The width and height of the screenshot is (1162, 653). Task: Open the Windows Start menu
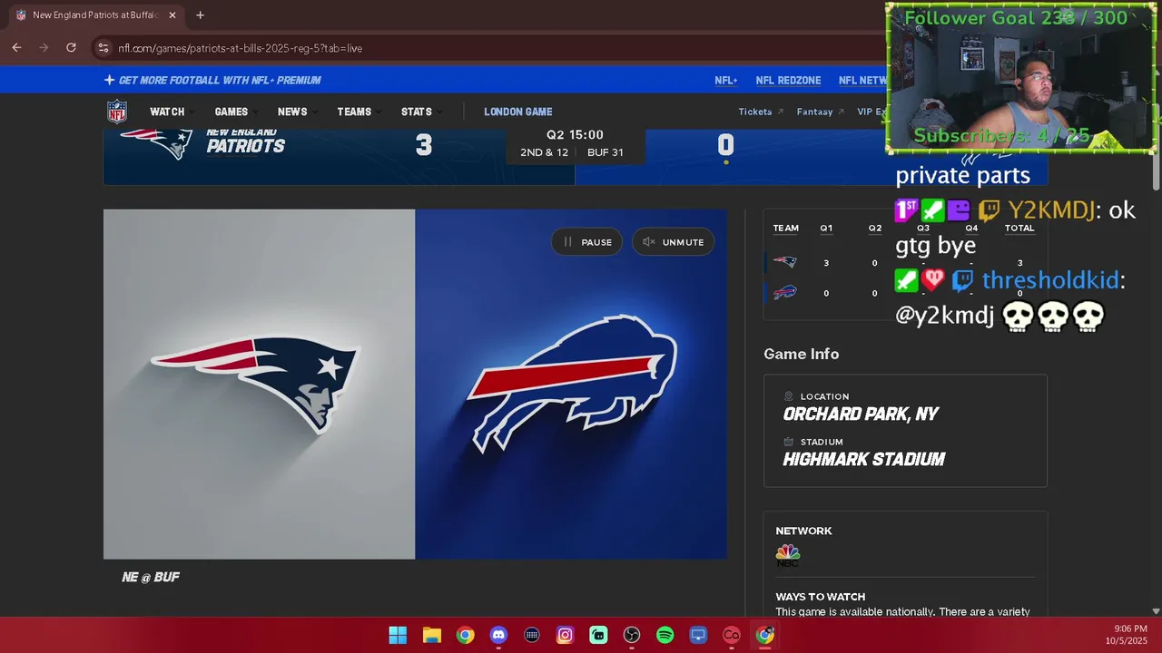[x=398, y=635]
